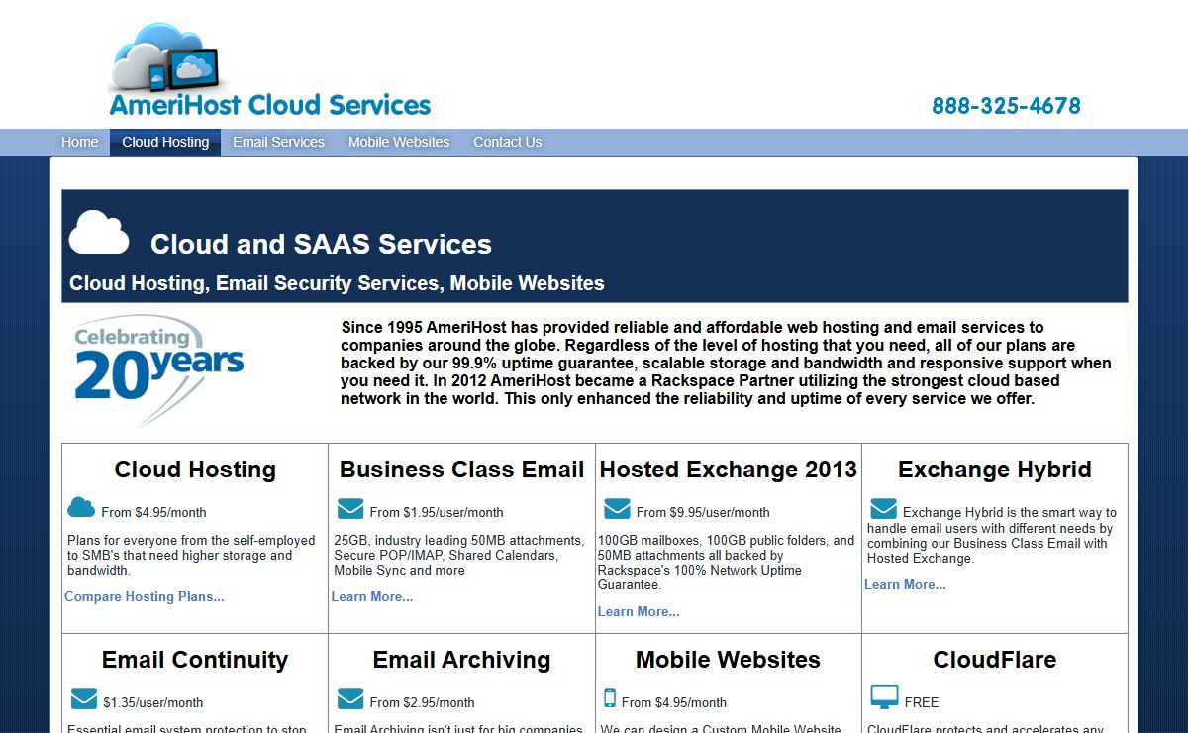Click the 'FREE' text under CloudFlare
This screenshot has height=733, width=1188.
click(x=922, y=702)
